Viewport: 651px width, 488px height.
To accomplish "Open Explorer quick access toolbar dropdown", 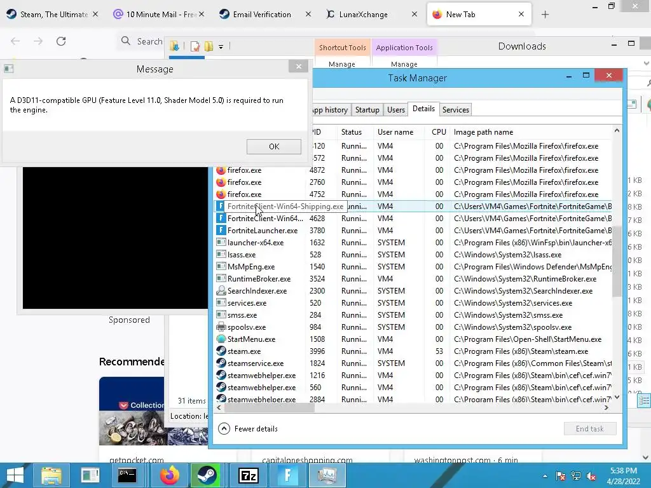I will click(x=221, y=47).
